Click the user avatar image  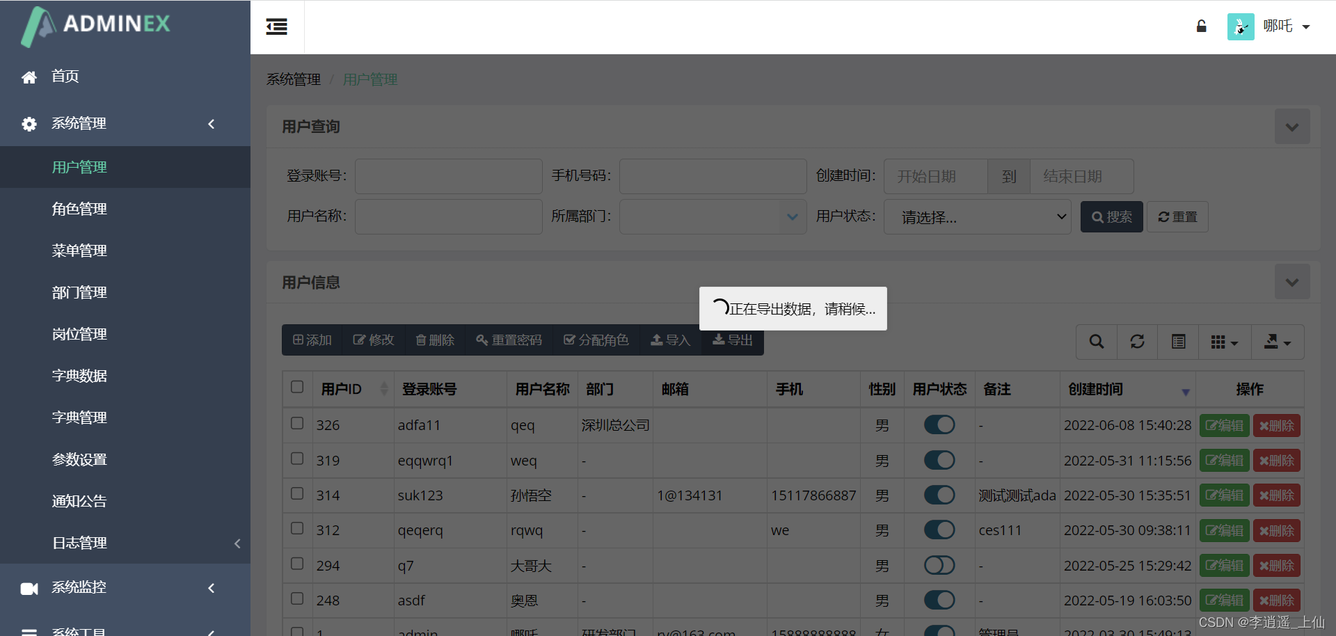(x=1241, y=26)
